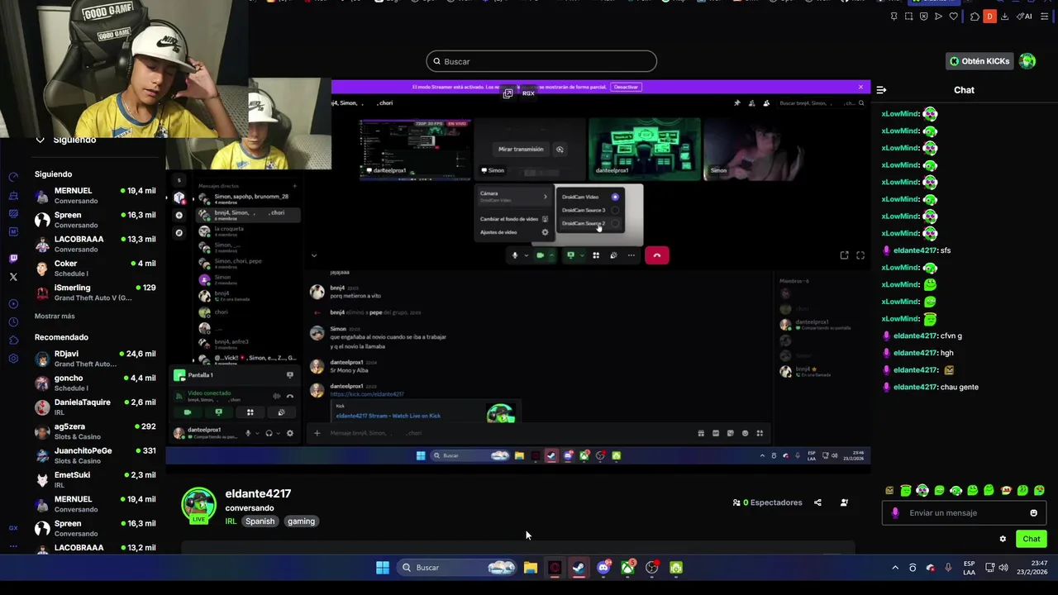Click the browser heart bookmarks icon
Image resolution: width=1058 pixels, height=595 pixels.
tap(953, 17)
